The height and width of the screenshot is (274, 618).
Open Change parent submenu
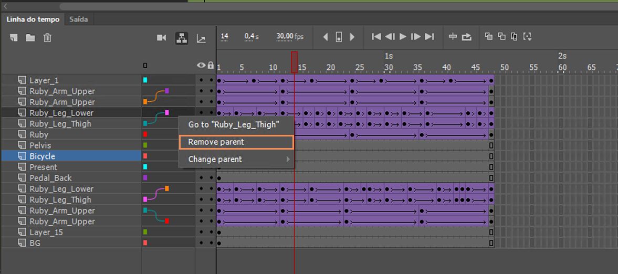click(236, 159)
